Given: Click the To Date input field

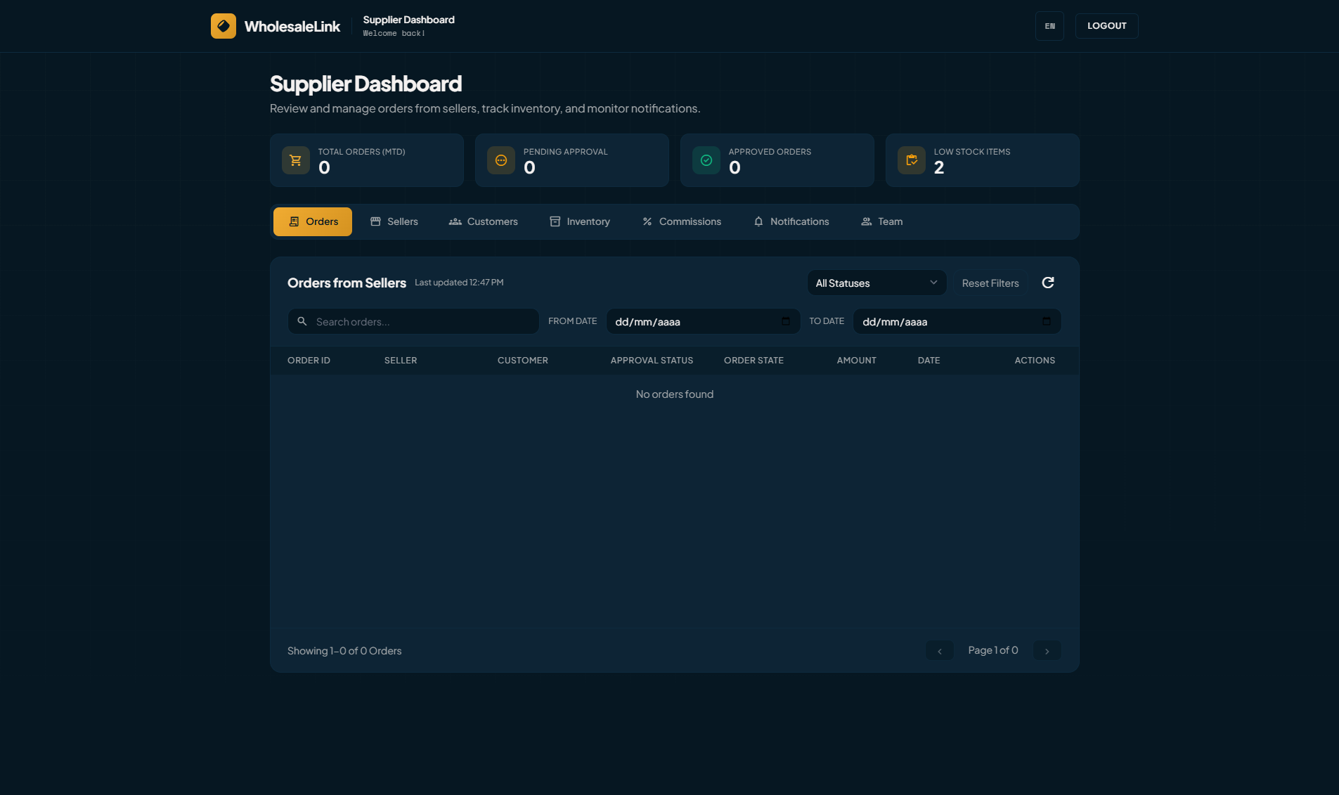Looking at the screenshot, I should click(957, 321).
